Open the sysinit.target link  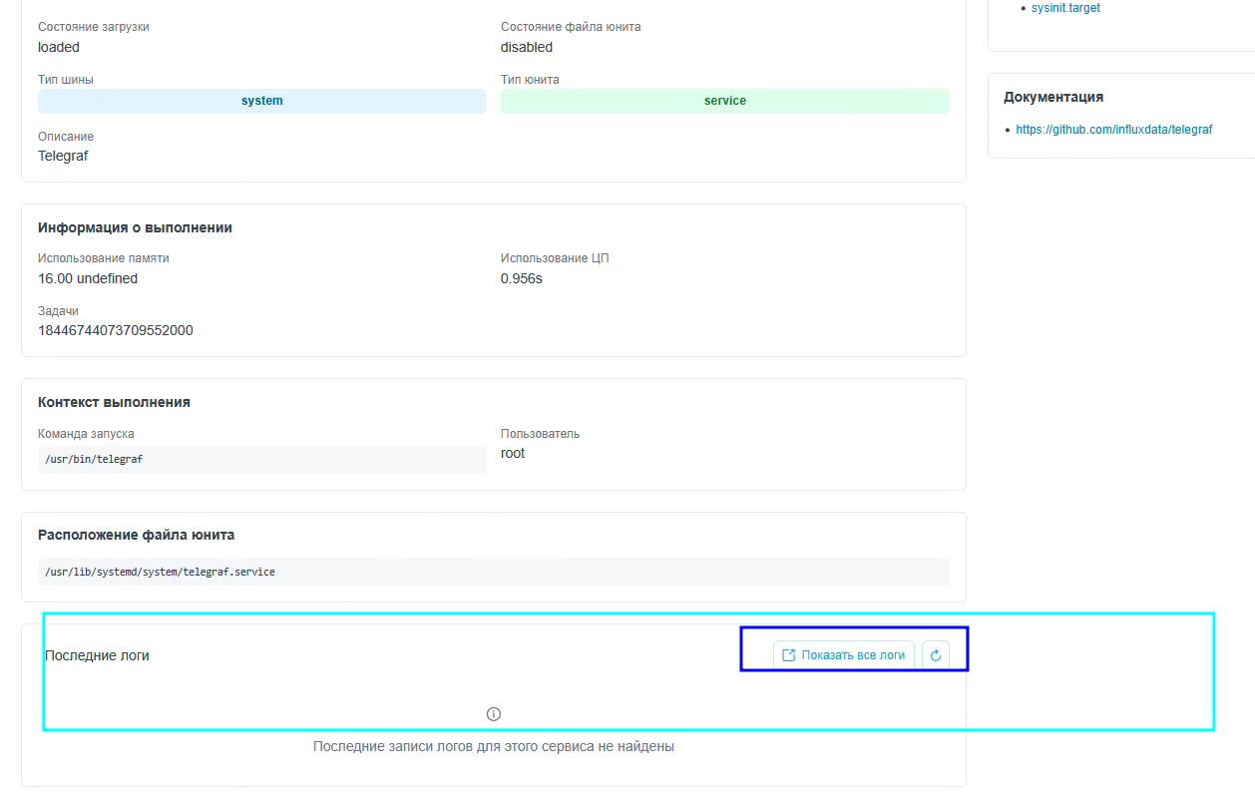pos(1065,8)
